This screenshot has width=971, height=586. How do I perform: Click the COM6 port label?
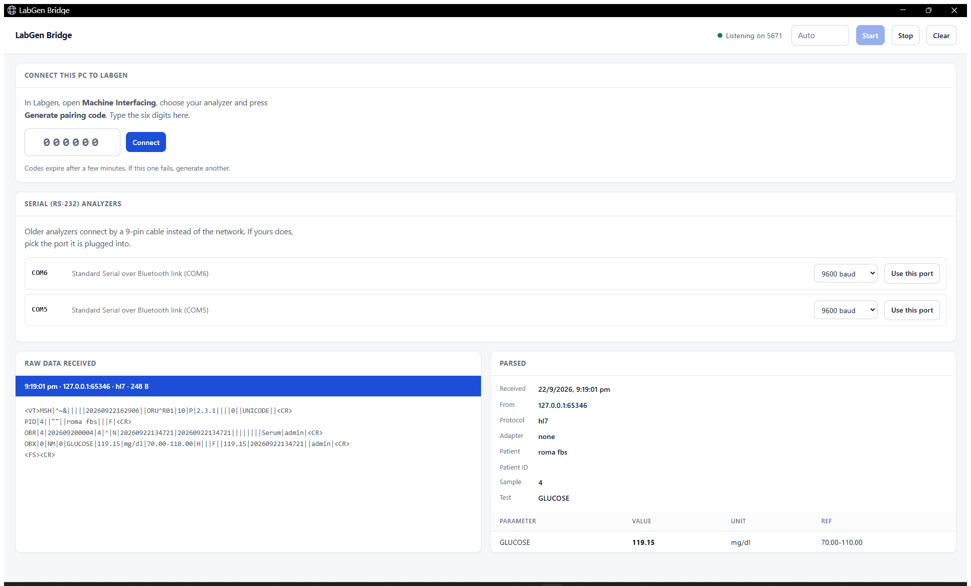pyautogui.click(x=40, y=273)
